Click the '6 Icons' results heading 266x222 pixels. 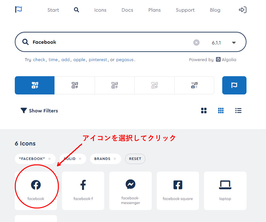coord(25,143)
